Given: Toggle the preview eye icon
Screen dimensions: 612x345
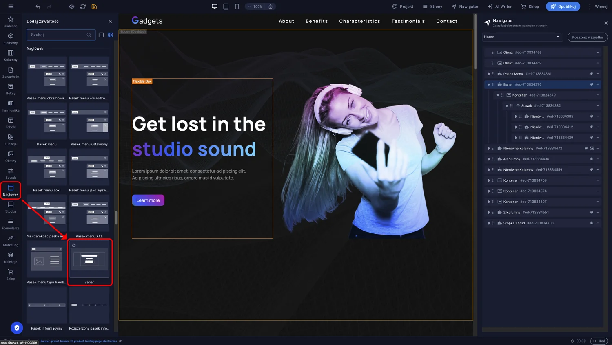Looking at the screenshot, I should (x=71, y=7).
